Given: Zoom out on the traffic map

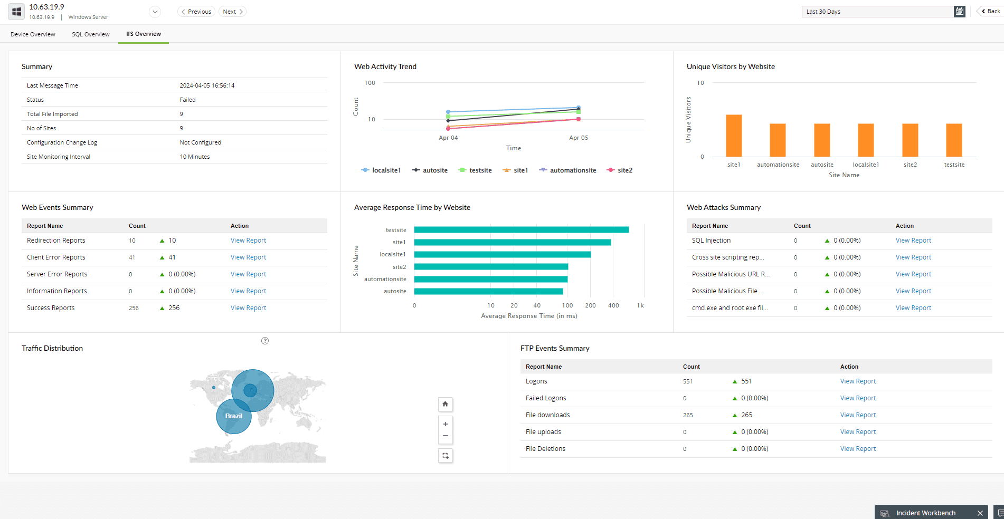Looking at the screenshot, I should tap(445, 436).
